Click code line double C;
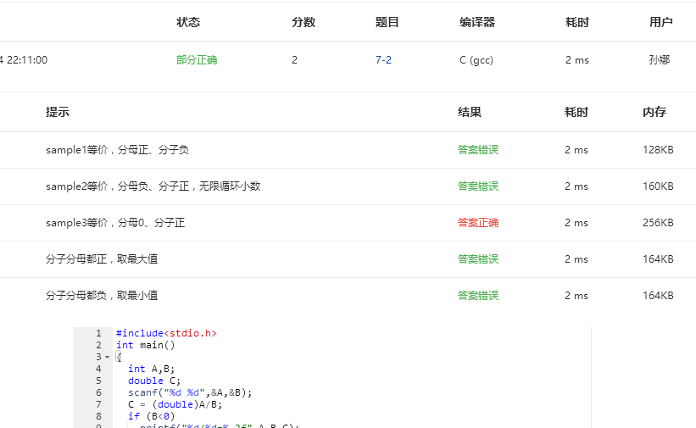 [x=154, y=381]
